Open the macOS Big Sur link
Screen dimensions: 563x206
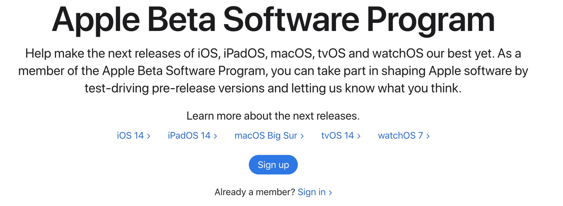coord(266,136)
